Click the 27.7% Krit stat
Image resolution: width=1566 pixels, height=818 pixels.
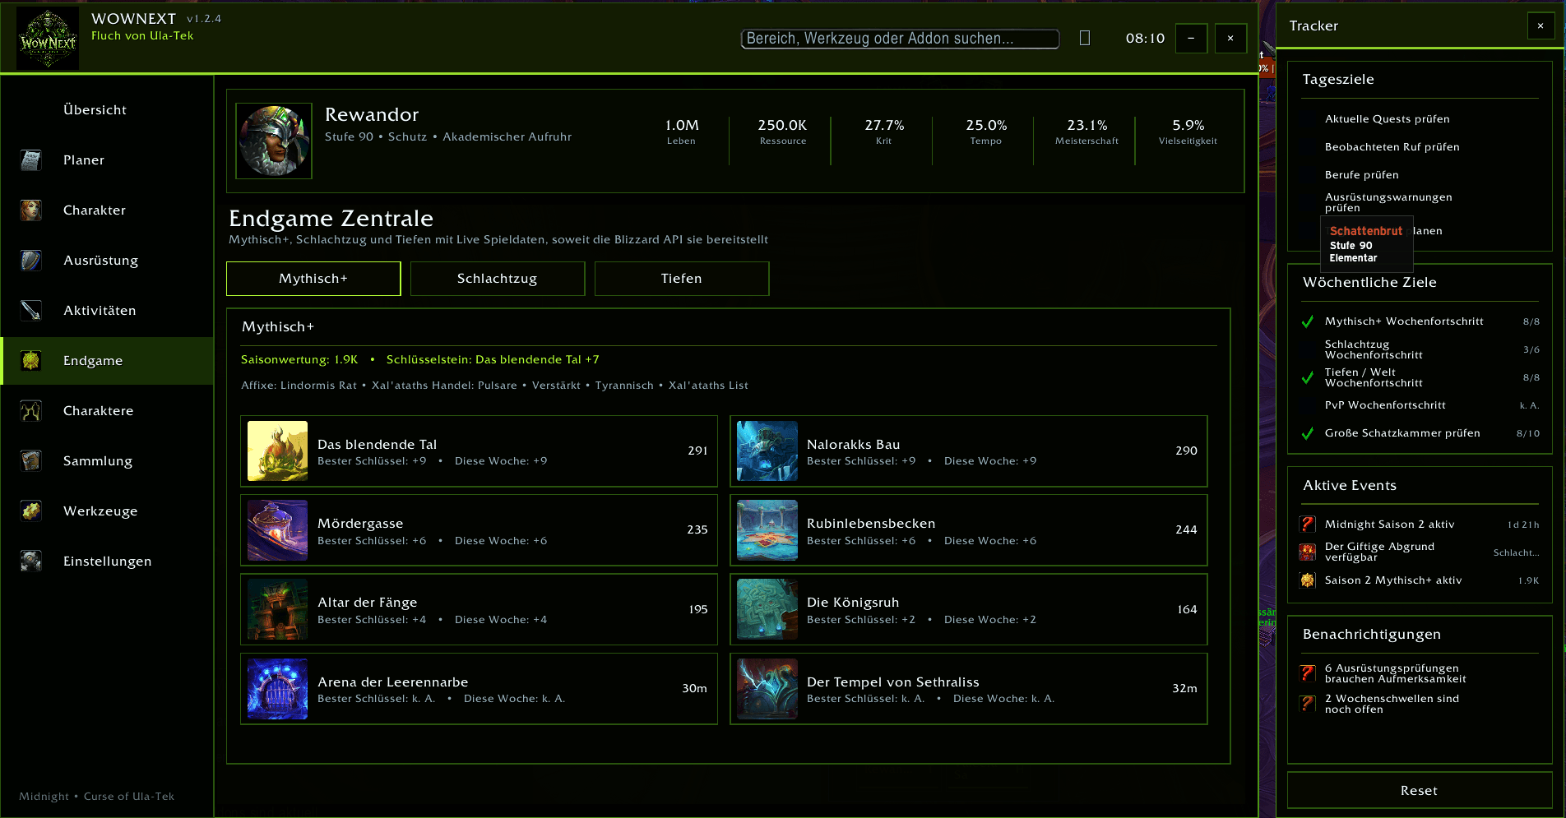pos(884,132)
